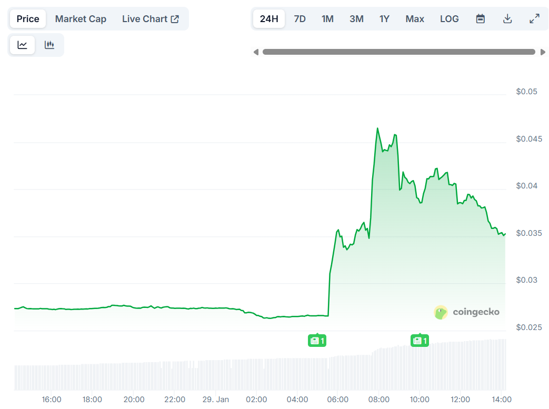
Task: Expand the chart to fullscreen
Action: point(534,18)
